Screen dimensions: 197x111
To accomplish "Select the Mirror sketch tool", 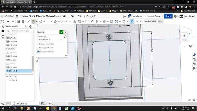I will point(112,22).
